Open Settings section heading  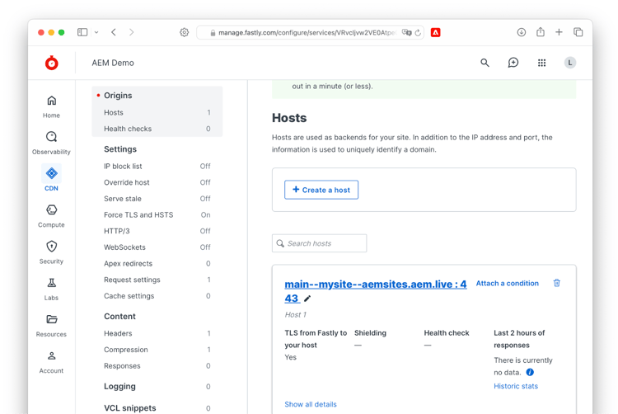click(x=120, y=149)
